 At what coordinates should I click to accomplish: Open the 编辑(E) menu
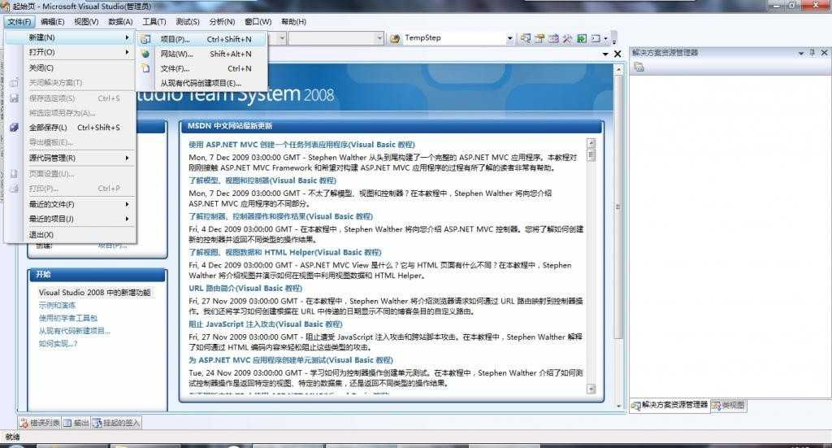(52, 22)
